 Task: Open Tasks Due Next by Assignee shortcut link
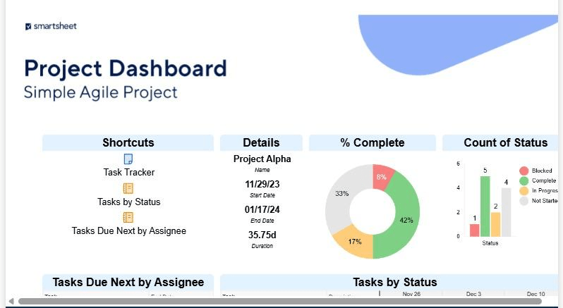[129, 231]
